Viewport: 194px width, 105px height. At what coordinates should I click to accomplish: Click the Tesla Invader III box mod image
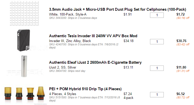(24, 39)
